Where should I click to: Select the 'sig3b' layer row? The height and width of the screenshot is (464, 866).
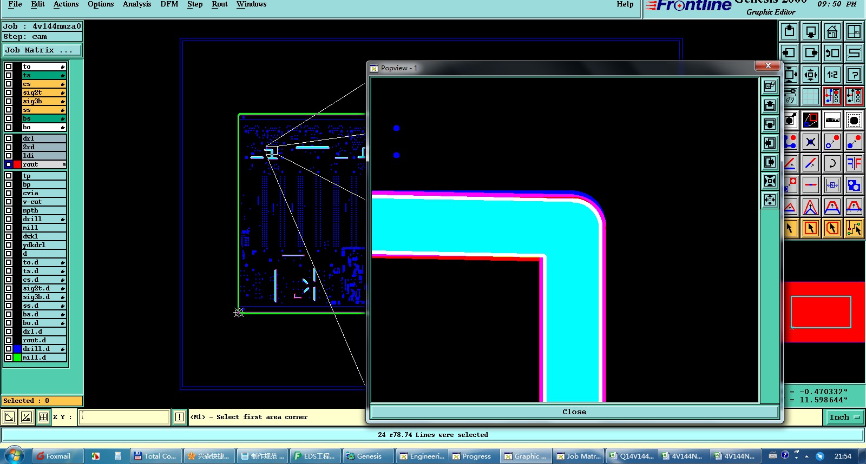coord(44,101)
